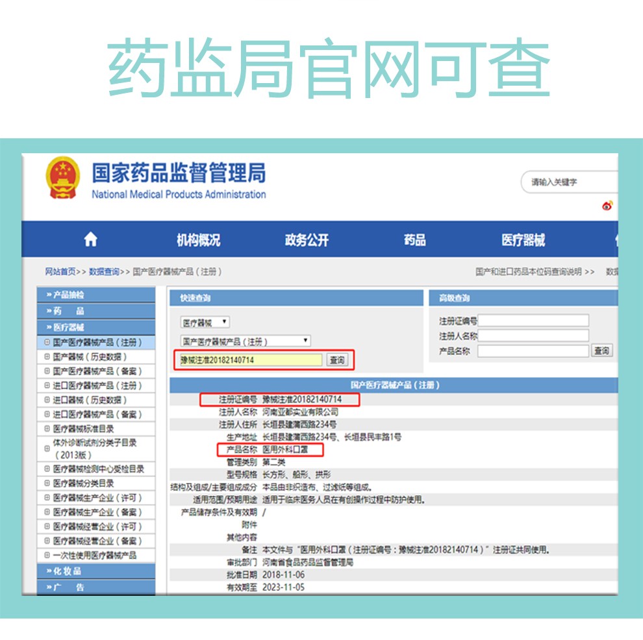Click management category value 第二类
The height and width of the screenshot is (640, 643).
click(x=273, y=462)
